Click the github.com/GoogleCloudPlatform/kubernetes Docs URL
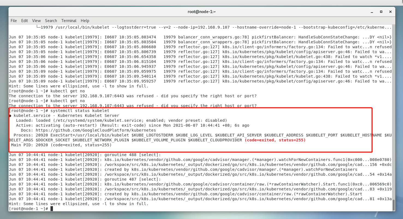Viewport: 403px width, 219px height. pos(96,130)
